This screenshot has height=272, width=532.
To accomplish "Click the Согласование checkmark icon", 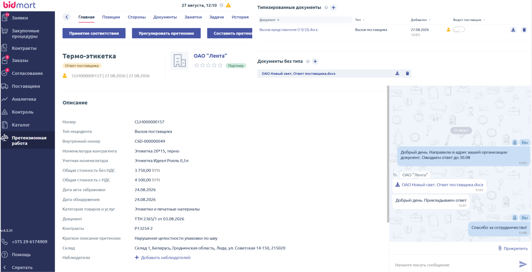I will pyautogui.click(x=5, y=73).
